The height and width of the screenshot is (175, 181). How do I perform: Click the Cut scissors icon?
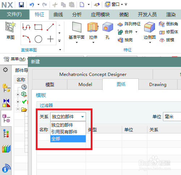coord(55,5)
